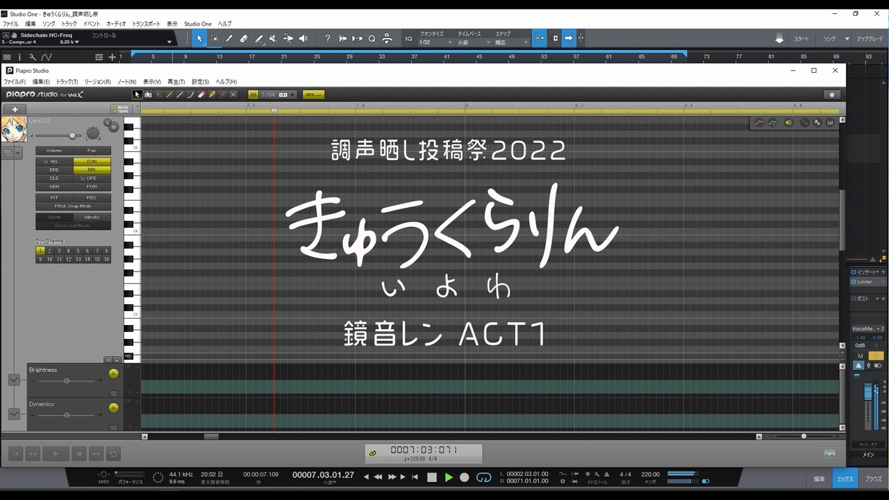Viewport: 889px width, 500px height.
Task: Open Piapro Studio 設定(S) menu
Action: point(201,82)
